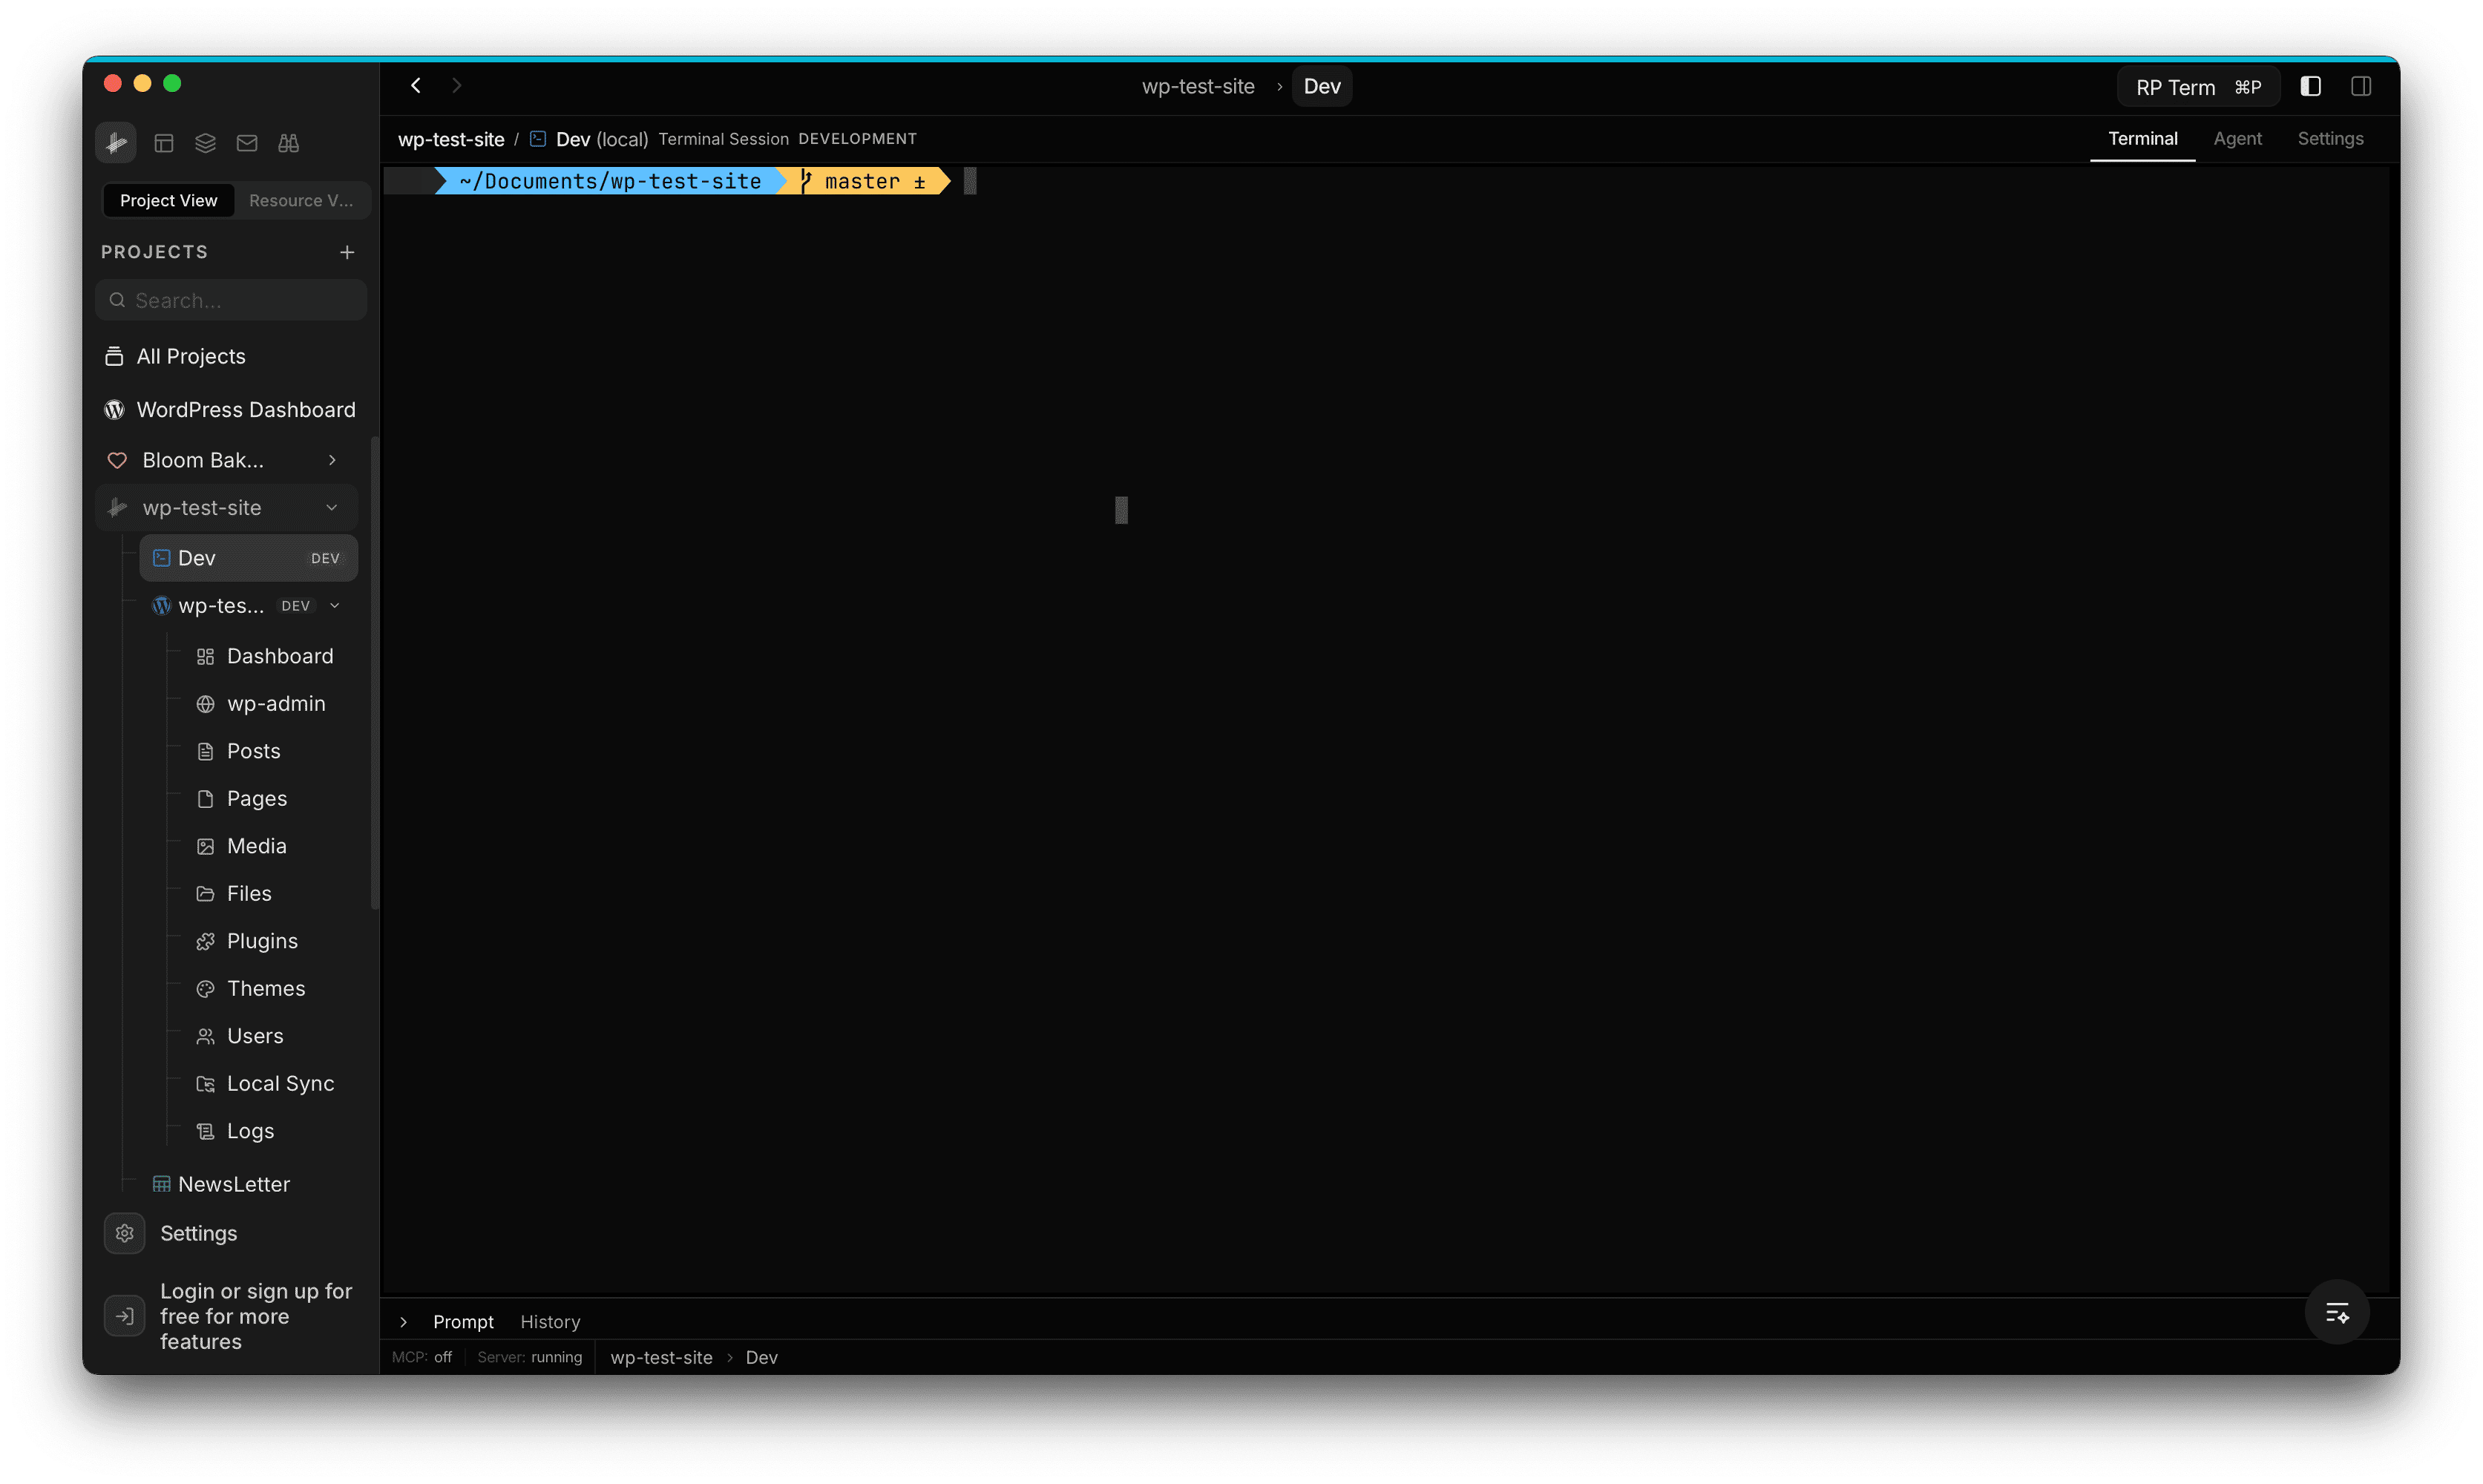Open the Local Sync sidebar item
The image size is (2483, 1484).
point(280,1083)
